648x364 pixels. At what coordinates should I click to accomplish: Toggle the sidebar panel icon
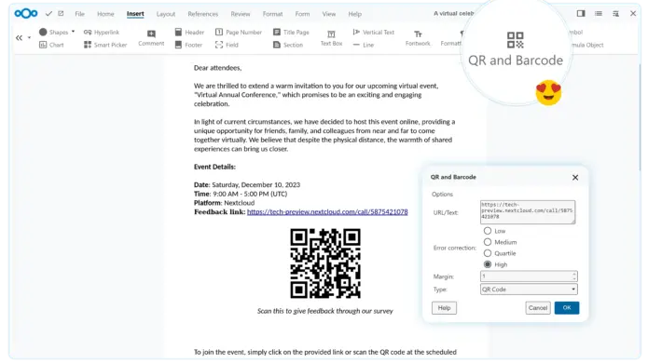(x=581, y=14)
